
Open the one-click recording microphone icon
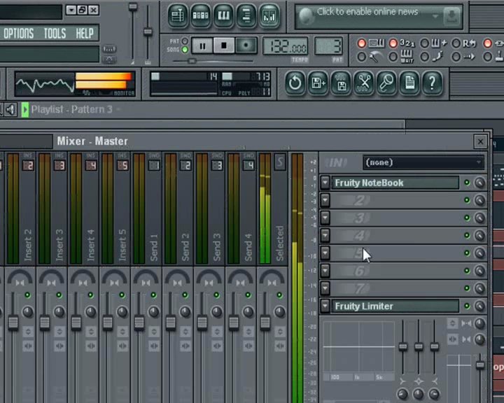pos(386,83)
